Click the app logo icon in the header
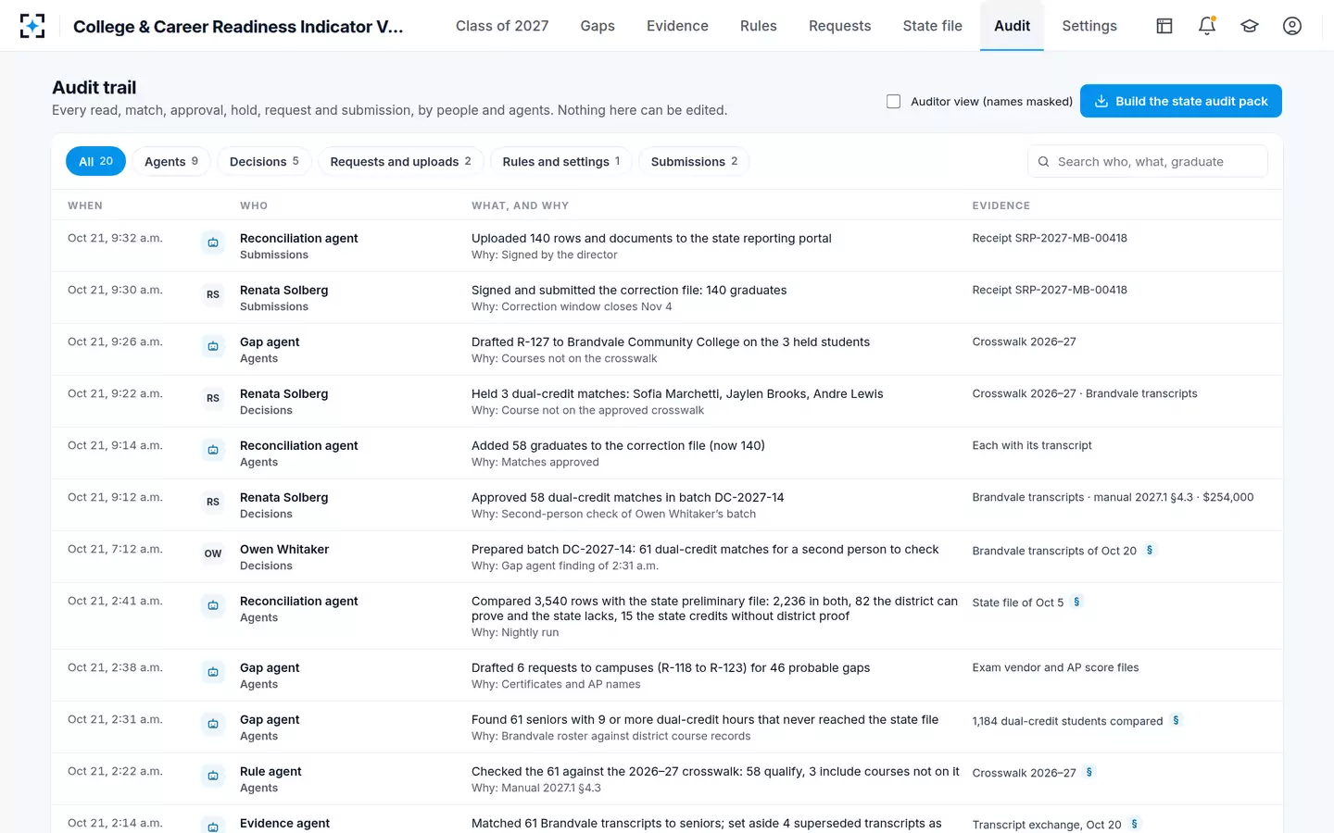This screenshot has width=1334, height=833. [32, 26]
